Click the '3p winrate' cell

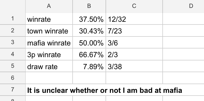(49, 54)
